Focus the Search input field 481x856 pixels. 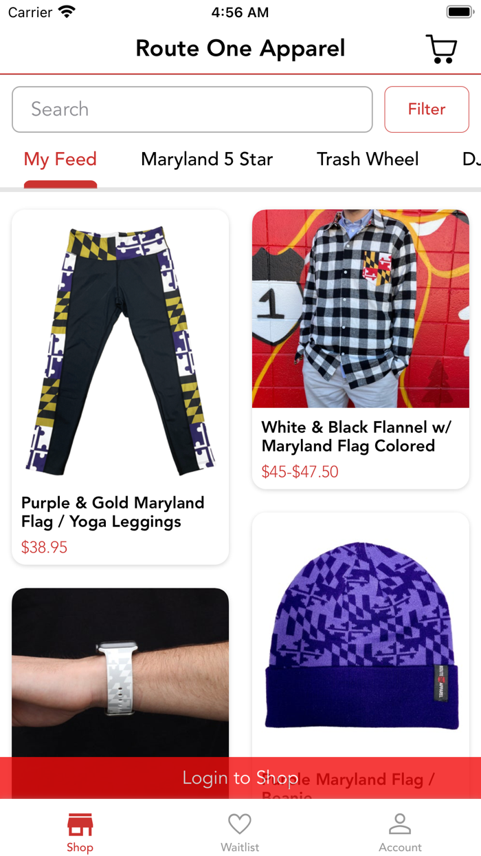click(x=192, y=109)
